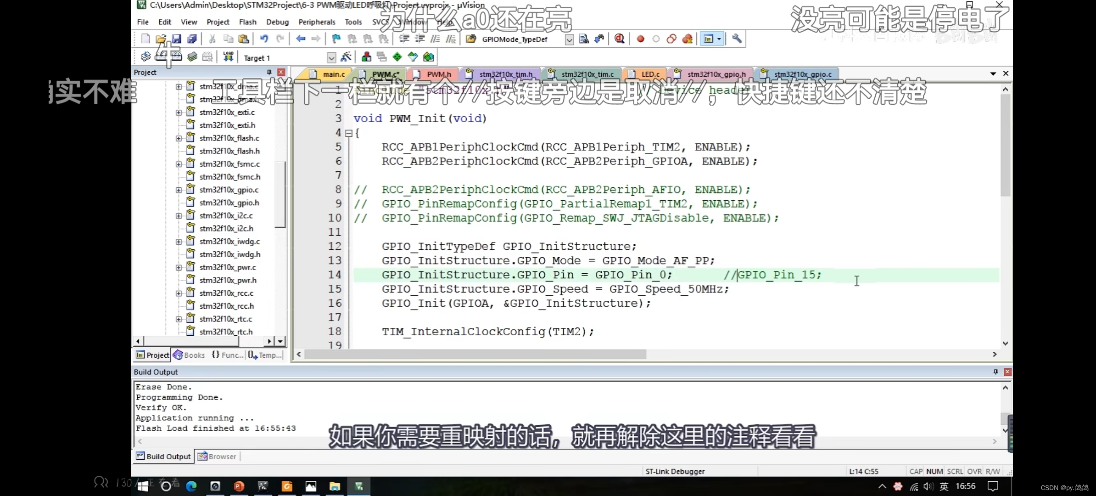
Task: Click Project tree vertical scrollbar
Action: click(x=280, y=194)
